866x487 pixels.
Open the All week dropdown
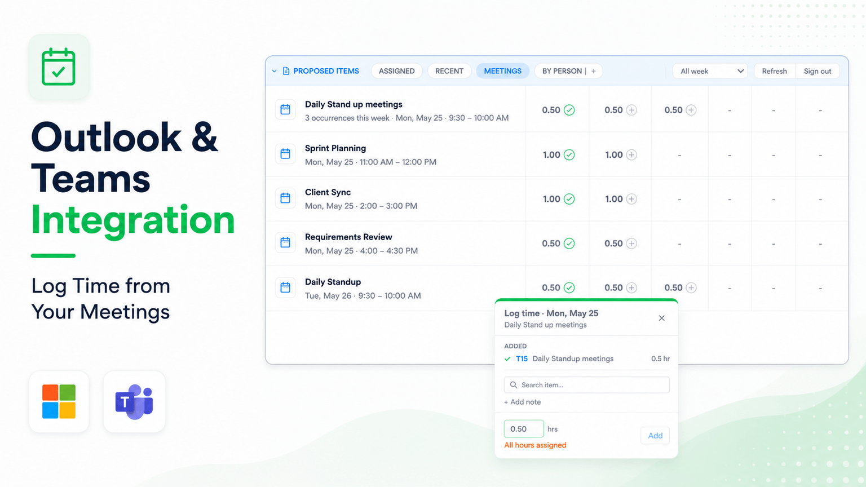710,71
